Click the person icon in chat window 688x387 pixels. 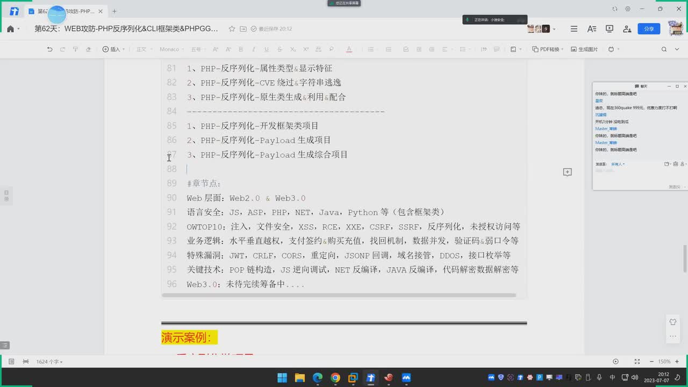683,164
